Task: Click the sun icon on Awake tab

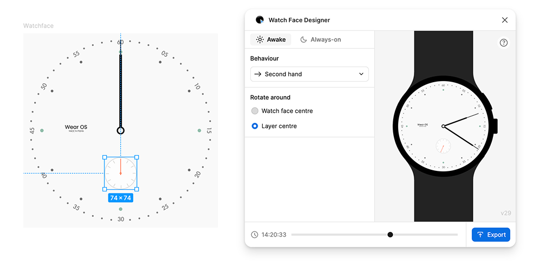Action: [x=260, y=39]
